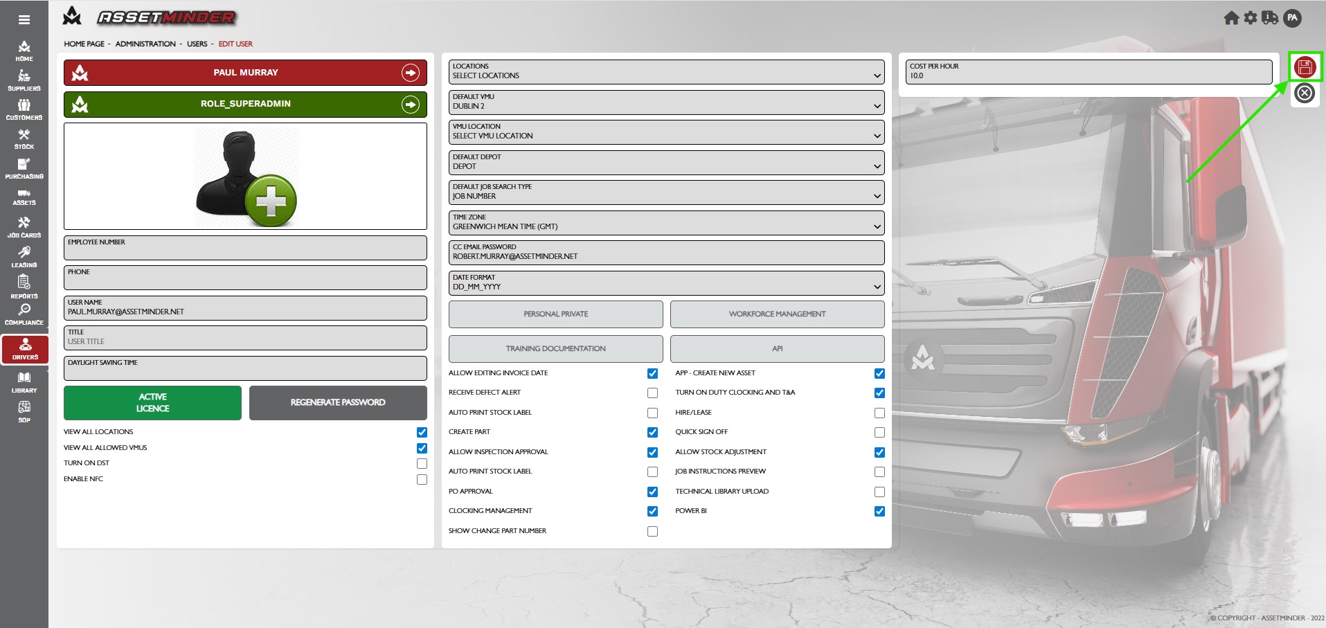Open Job Cards in the sidebar

[x=24, y=226]
